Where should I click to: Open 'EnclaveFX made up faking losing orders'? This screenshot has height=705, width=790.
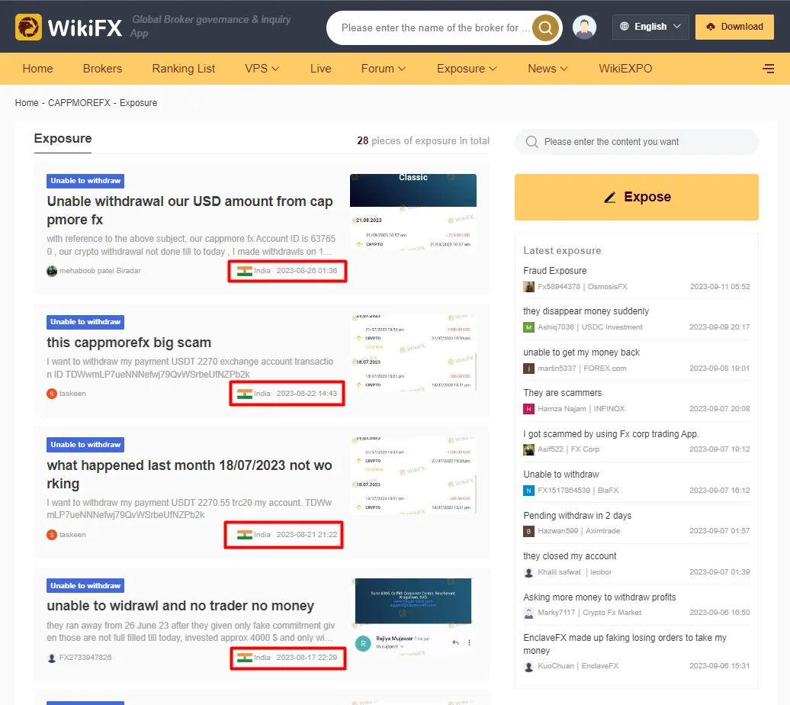point(625,645)
